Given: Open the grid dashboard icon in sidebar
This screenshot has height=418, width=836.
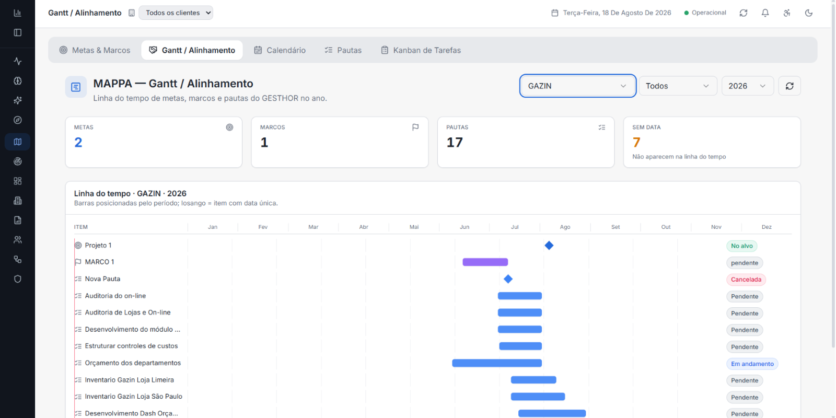Looking at the screenshot, I should (x=17, y=181).
